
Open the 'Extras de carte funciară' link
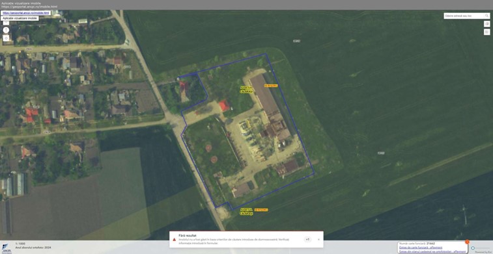pos(420,248)
